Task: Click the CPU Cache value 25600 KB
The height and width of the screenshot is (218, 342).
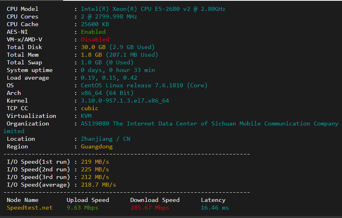Action: pos(95,24)
